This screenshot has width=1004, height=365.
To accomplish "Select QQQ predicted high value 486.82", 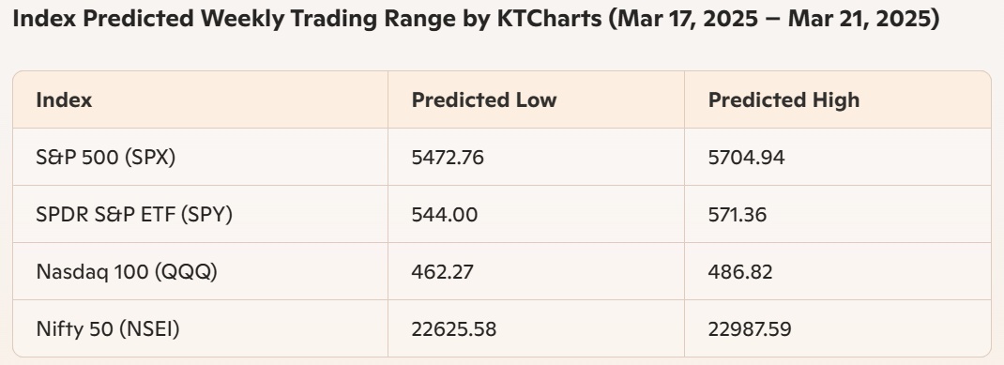I will (740, 271).
